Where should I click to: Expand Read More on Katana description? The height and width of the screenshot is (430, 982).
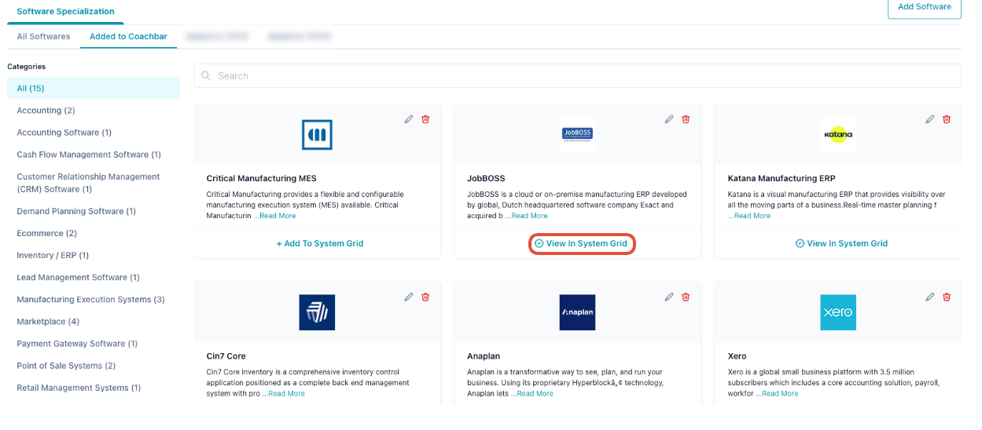[x=751, y=216]
